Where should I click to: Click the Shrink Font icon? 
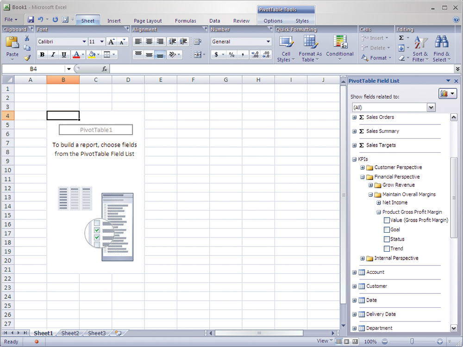click(x=123, y=42)
